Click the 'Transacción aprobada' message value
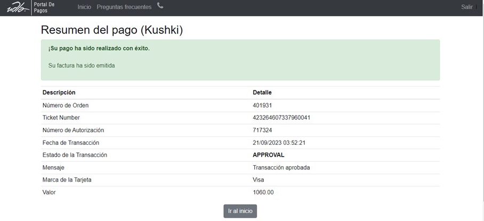484x221 pixels. 281,167
